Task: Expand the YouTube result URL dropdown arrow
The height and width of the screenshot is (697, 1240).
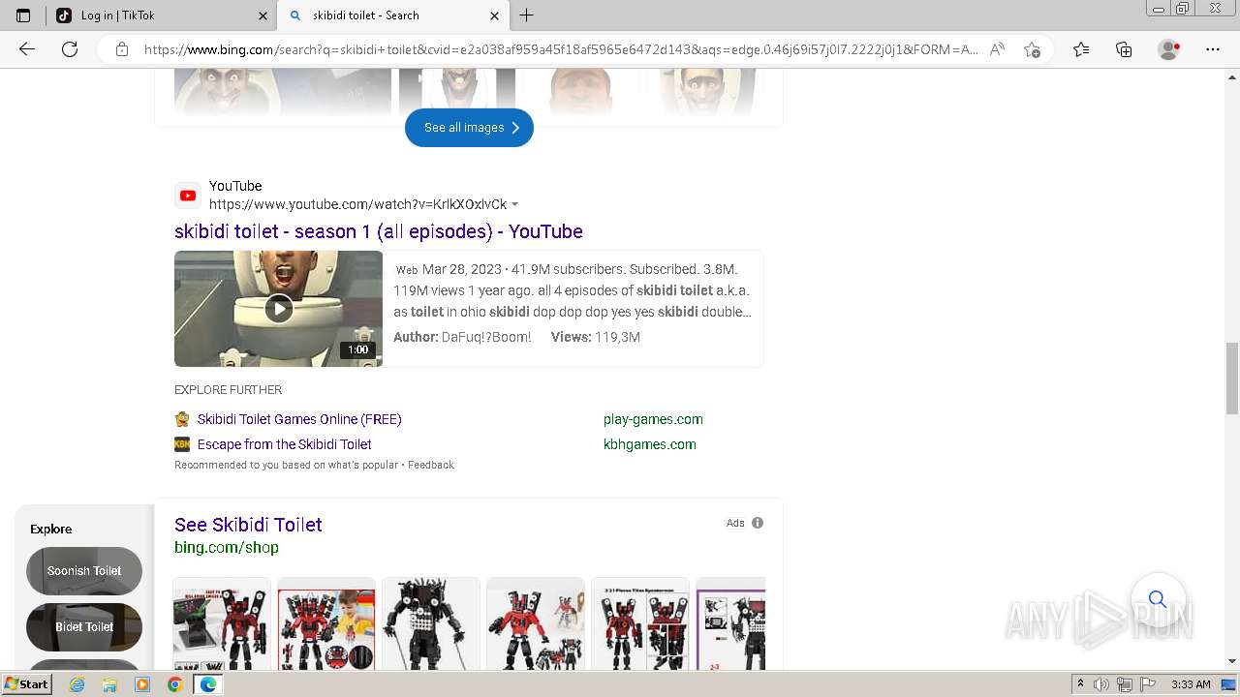Action: point(514,204)
